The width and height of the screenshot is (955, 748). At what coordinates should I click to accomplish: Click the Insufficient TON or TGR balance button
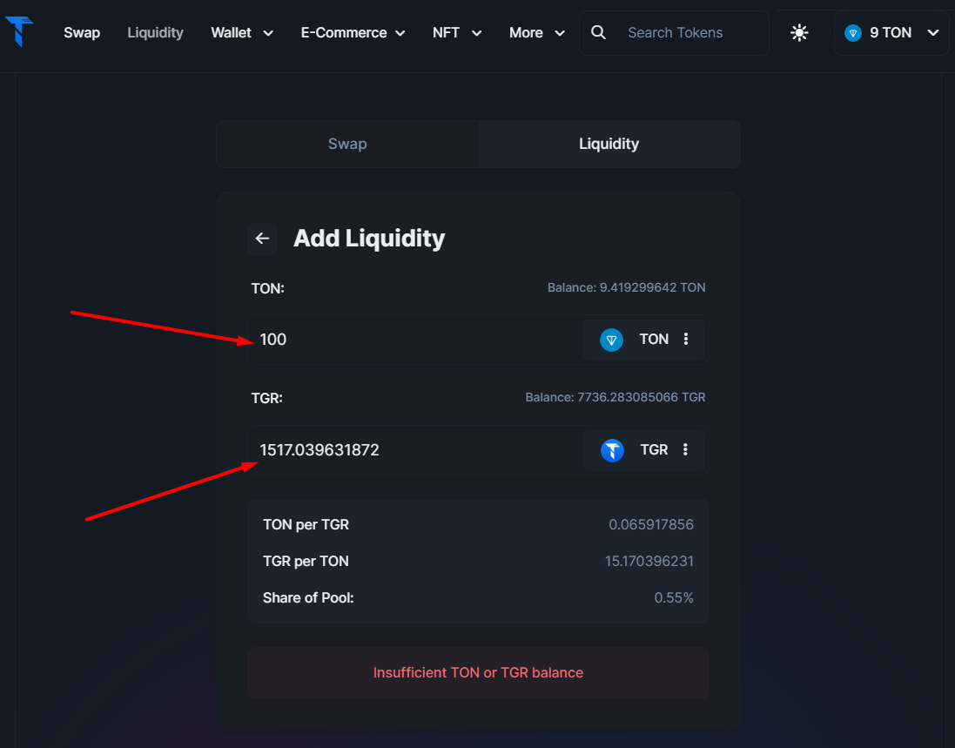[478, 672]
